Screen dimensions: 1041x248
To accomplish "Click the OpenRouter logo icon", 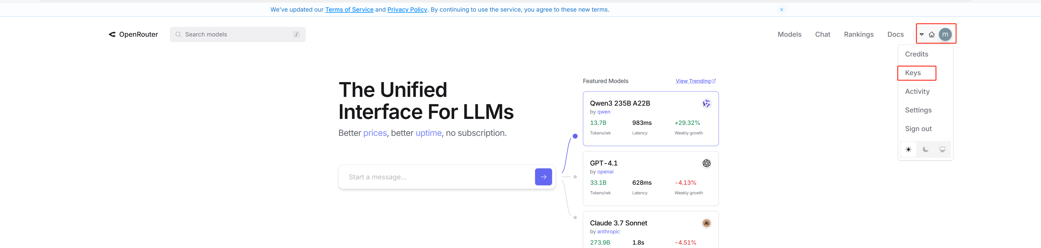I will (112, 35).
